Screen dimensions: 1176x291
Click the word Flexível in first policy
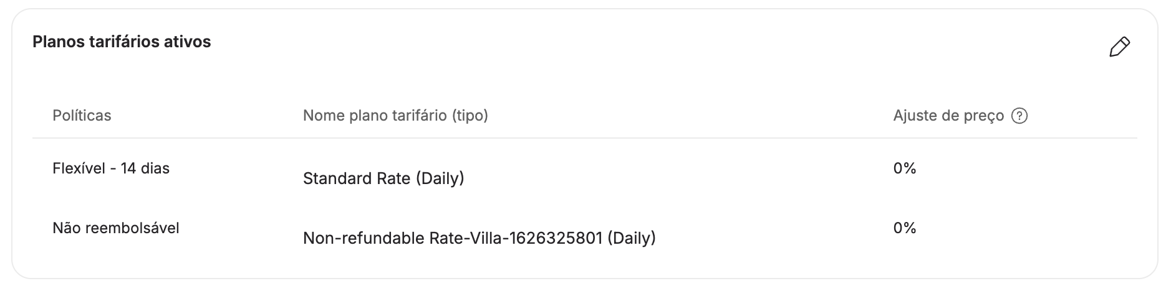[79, 169]
